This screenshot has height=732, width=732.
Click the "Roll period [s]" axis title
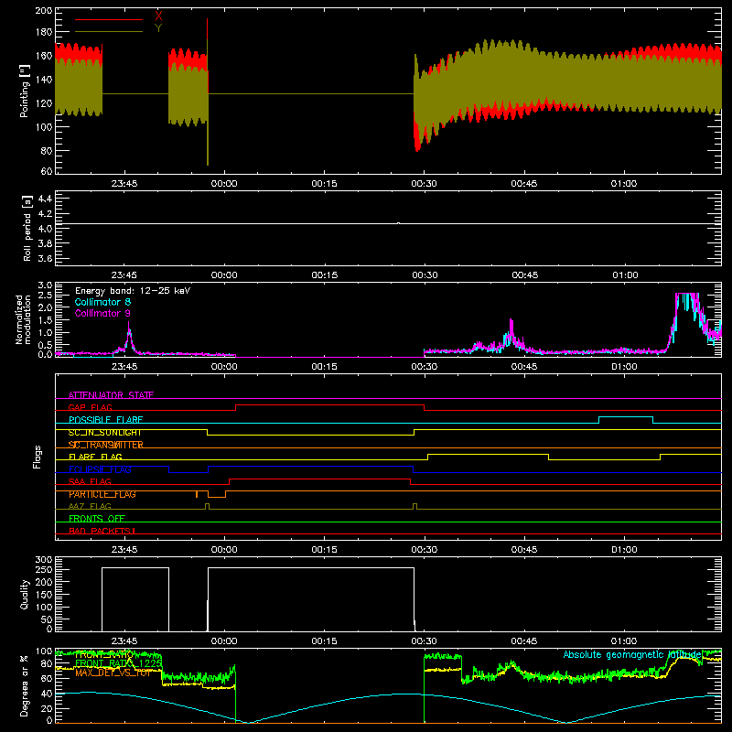[x=27, y=228]
